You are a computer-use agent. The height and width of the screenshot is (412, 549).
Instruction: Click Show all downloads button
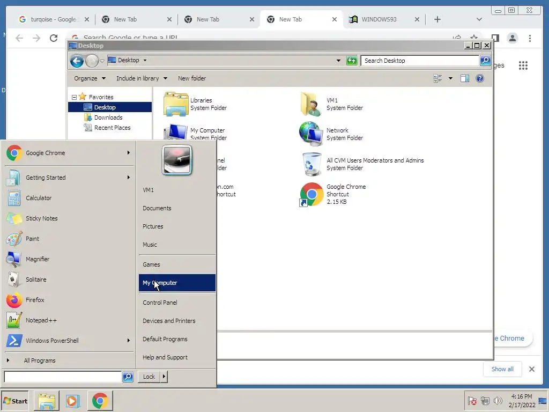point(502,369)
